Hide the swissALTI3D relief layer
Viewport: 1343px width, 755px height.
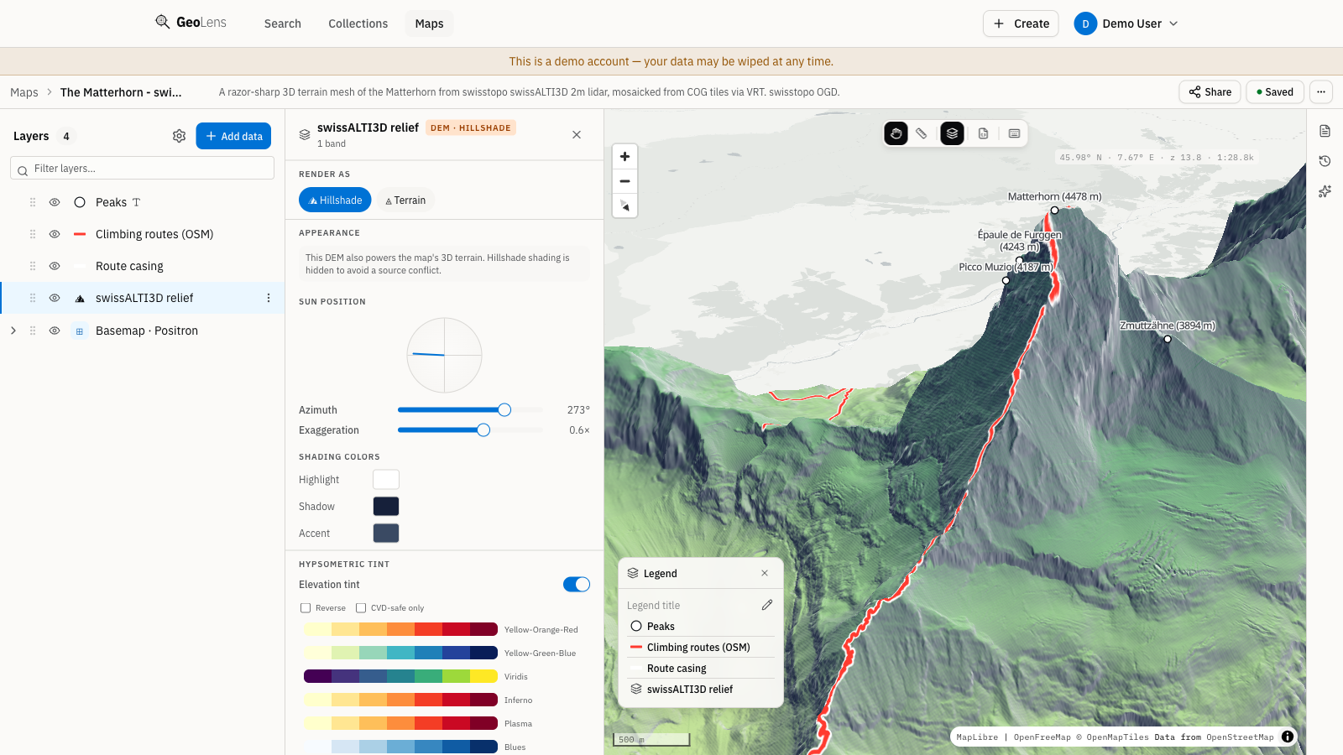click(x=55, y=298)
